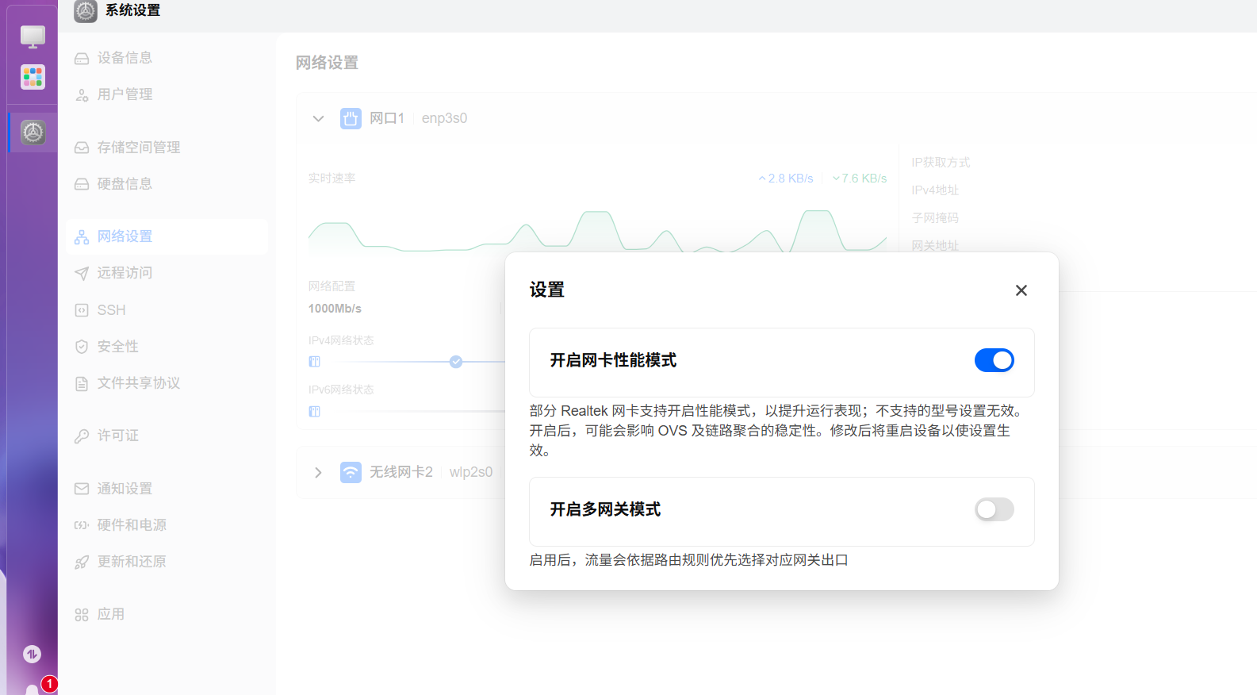This screenshot has width=1257, height=695.
Task: Select 网络设置 in the sidebar
Action: (x=167, y=236)
